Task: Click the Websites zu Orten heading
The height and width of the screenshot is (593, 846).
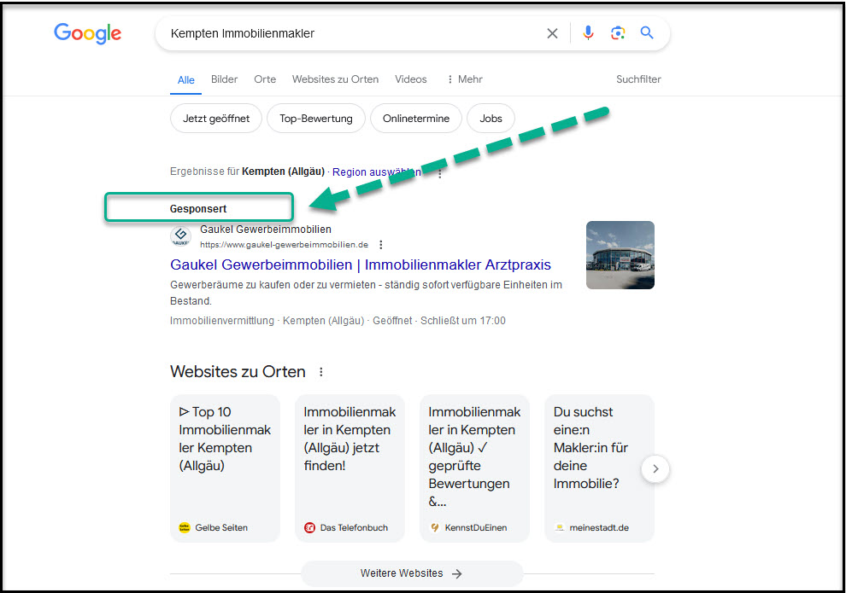Action: [238, 372]
